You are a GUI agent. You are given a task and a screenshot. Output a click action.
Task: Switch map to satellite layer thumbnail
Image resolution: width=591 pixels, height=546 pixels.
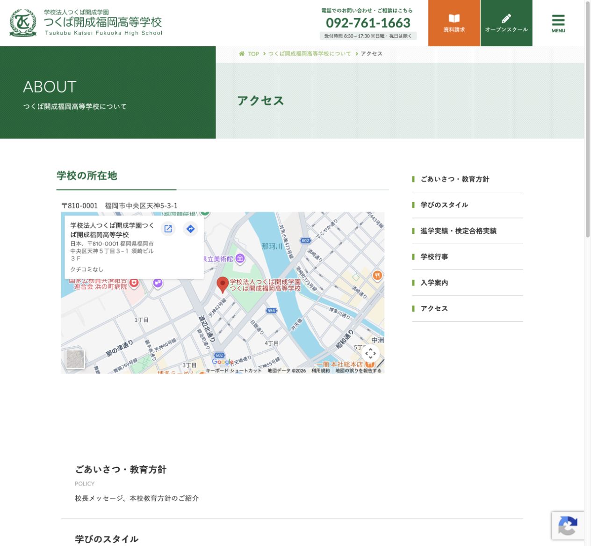75,359
